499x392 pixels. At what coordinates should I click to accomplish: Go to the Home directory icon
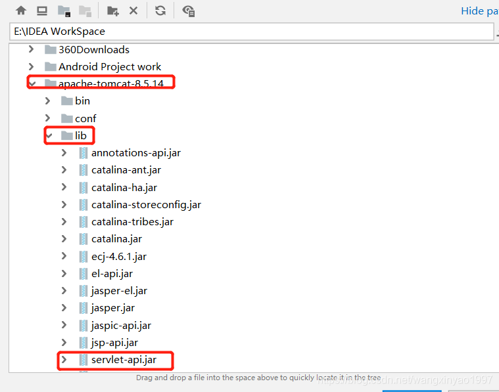tap(21, 11)
